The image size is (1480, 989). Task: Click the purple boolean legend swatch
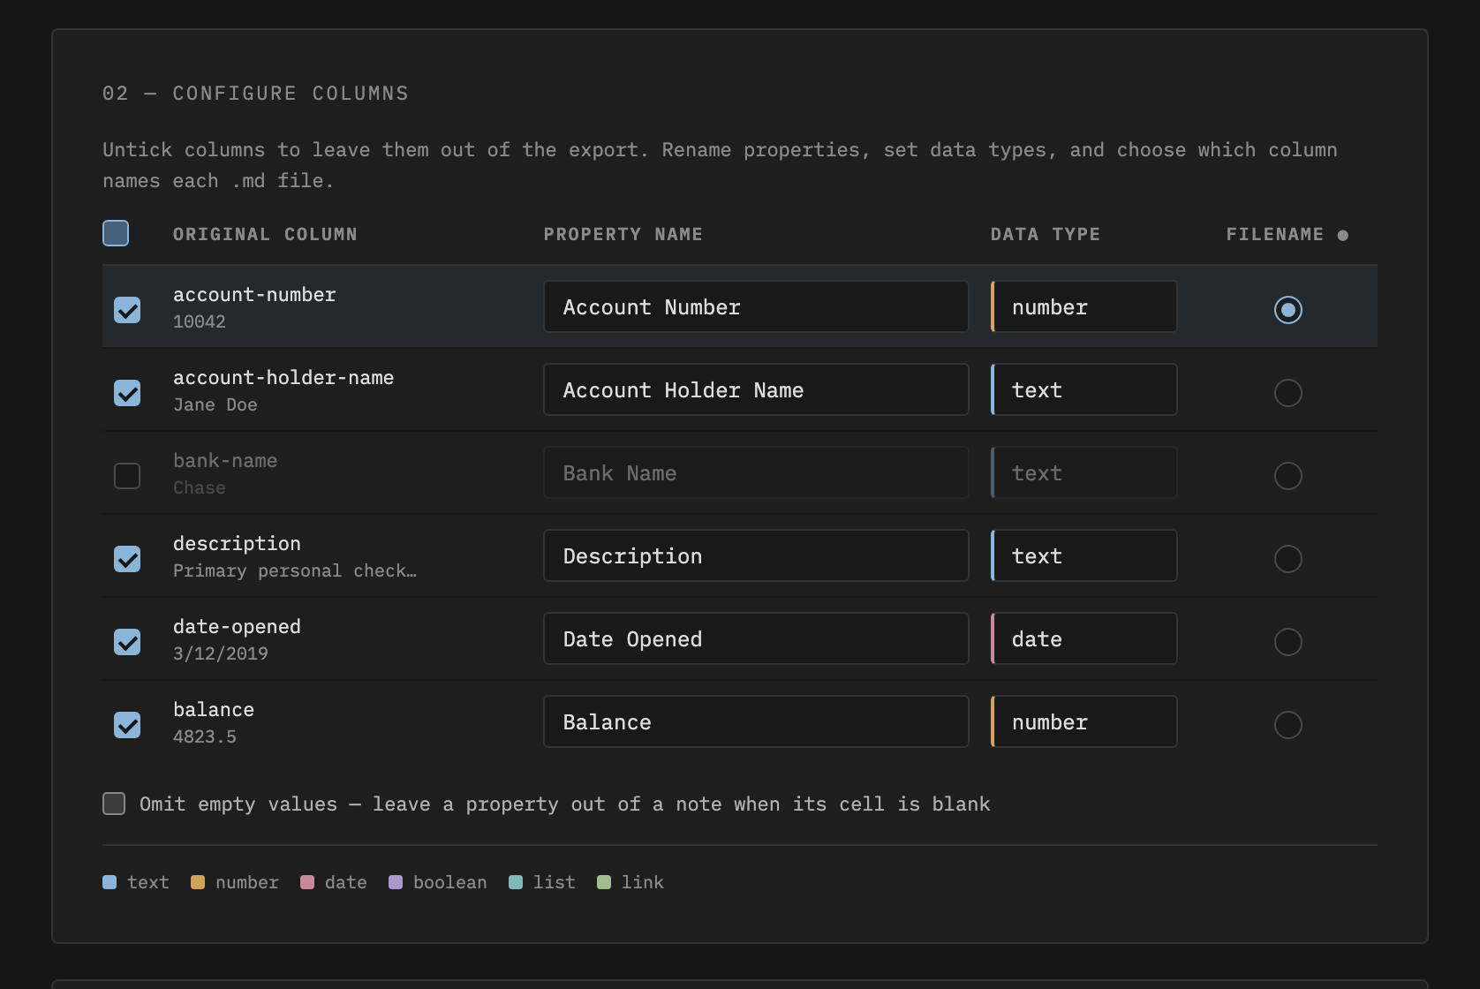(x=396, y=882)
